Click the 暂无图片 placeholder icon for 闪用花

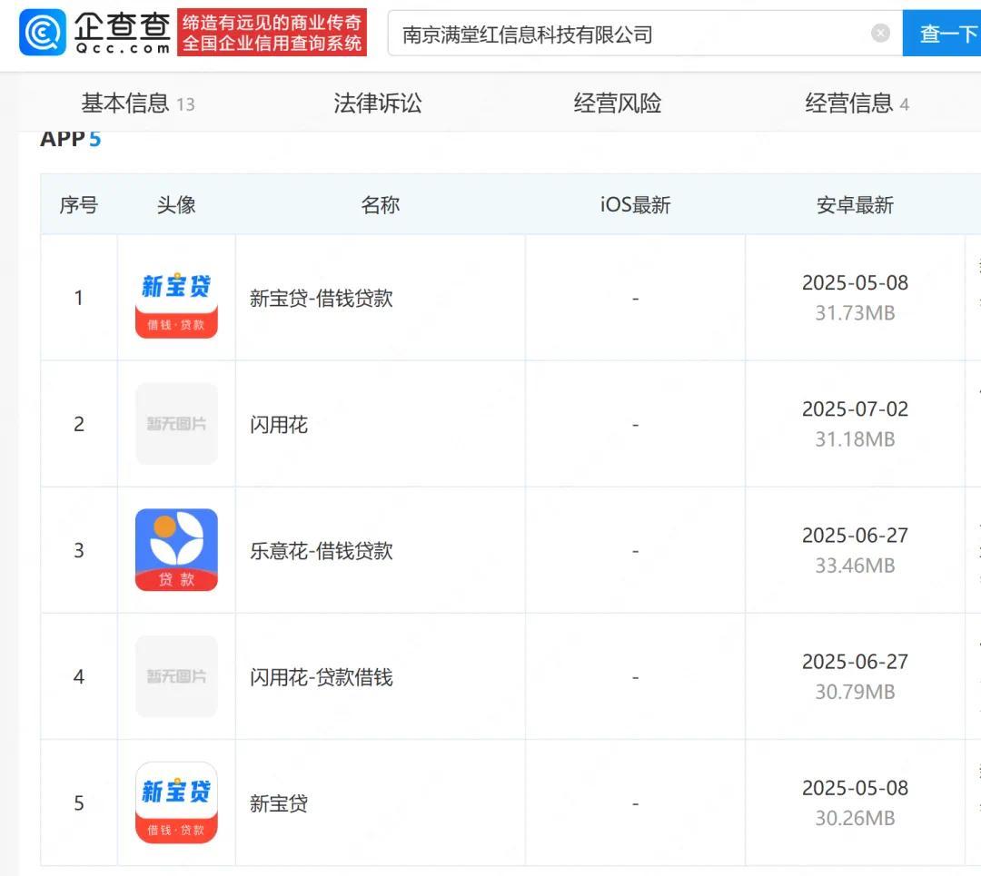[175, 424]
